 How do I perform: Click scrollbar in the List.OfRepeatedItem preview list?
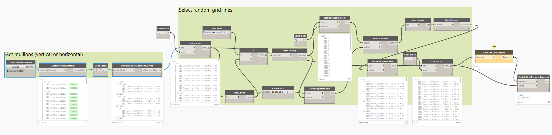350,42
